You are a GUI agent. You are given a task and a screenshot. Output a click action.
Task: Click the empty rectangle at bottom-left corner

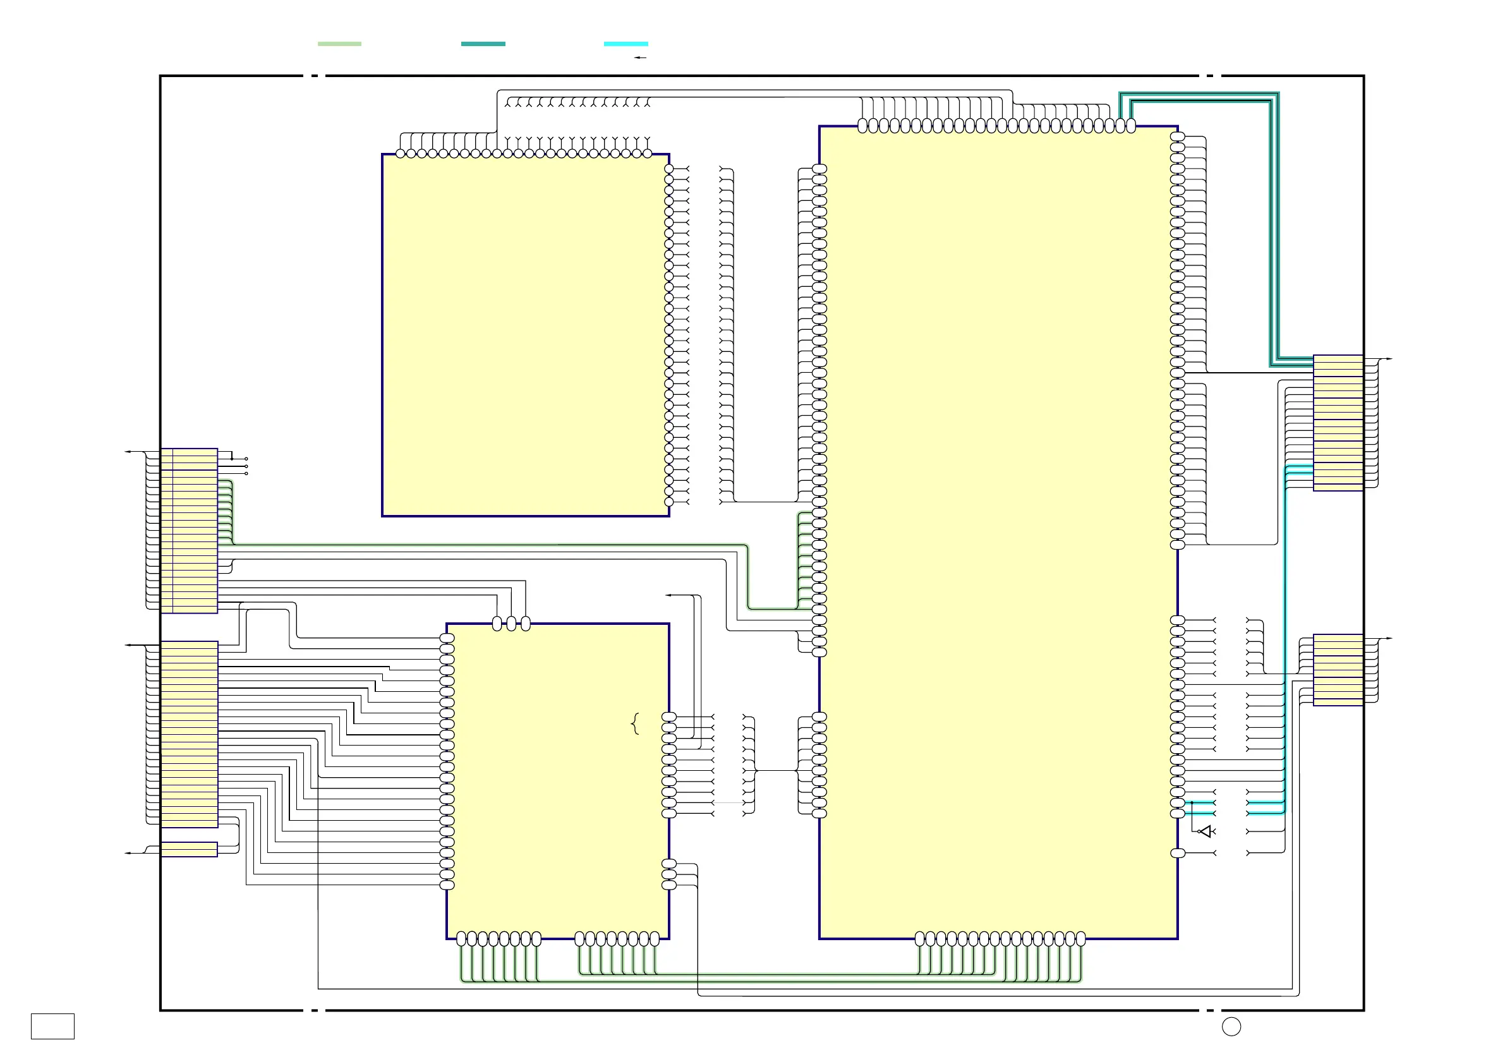pyautogui.click(x=52, y=1026)
